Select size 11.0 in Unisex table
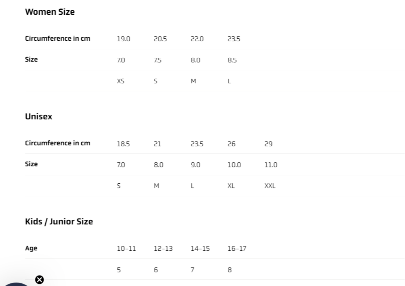Viewport: 405px width, 286px height. tap(271, 165)
